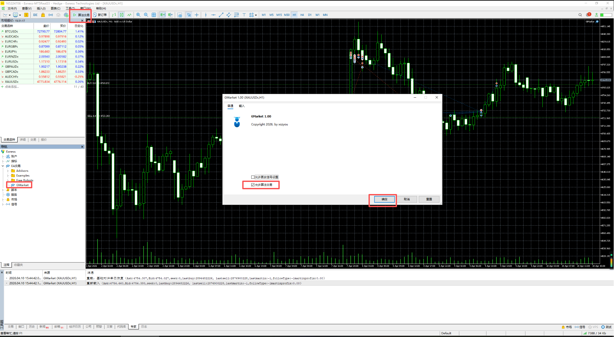Click the 重置 reset button

click(429, 199)
